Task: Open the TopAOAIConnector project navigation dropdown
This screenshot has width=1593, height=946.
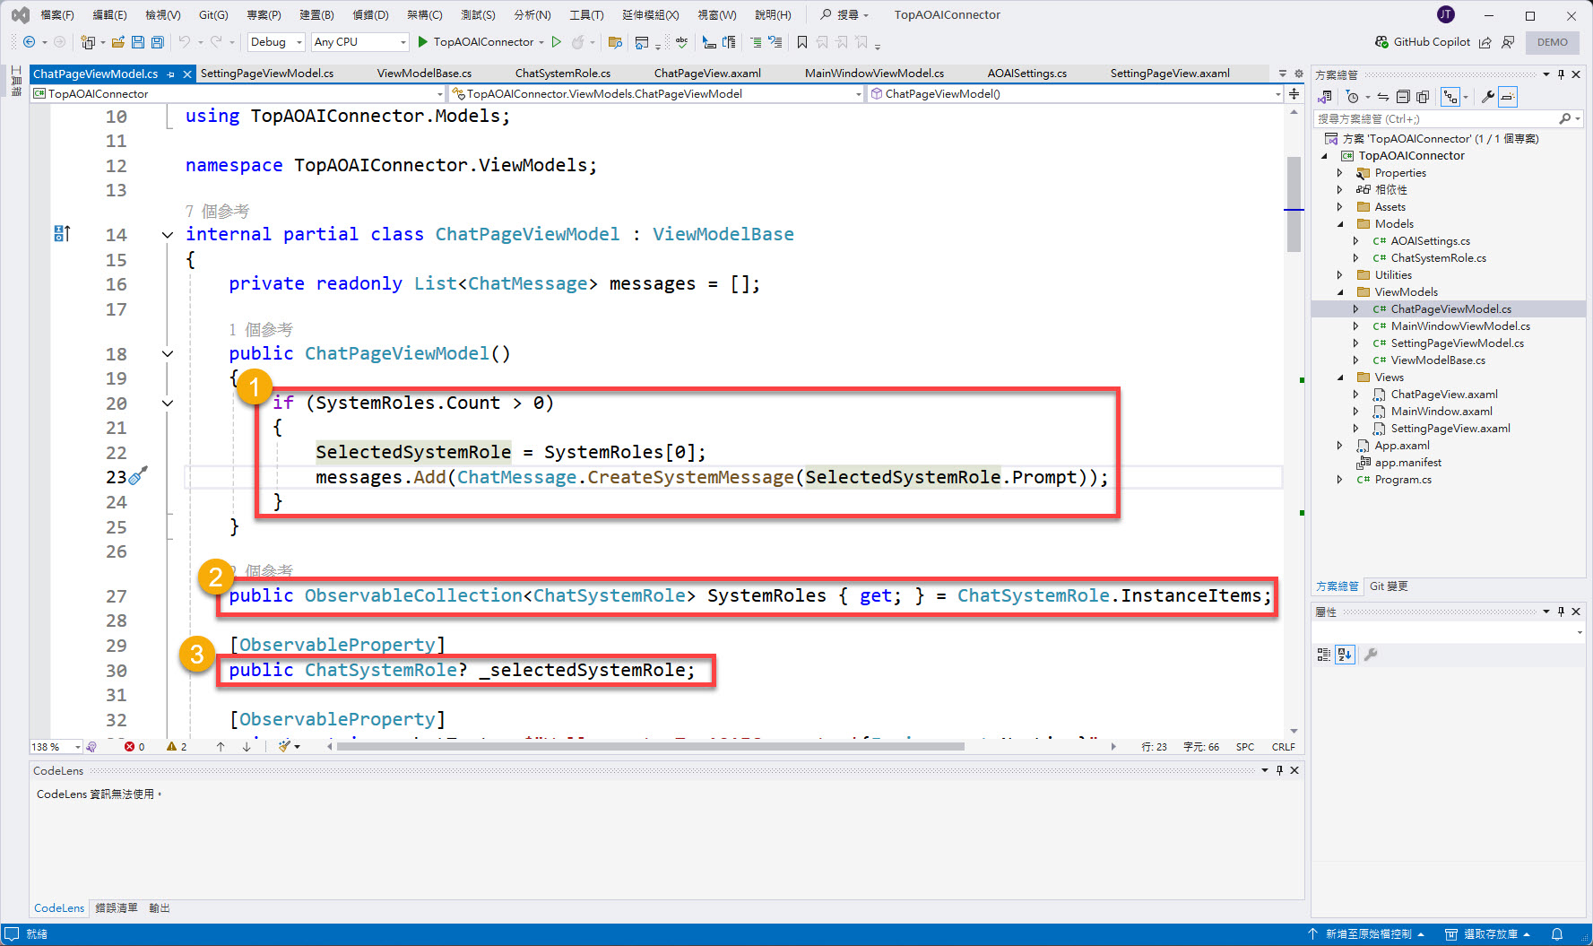Action: (x=238, y=94)
